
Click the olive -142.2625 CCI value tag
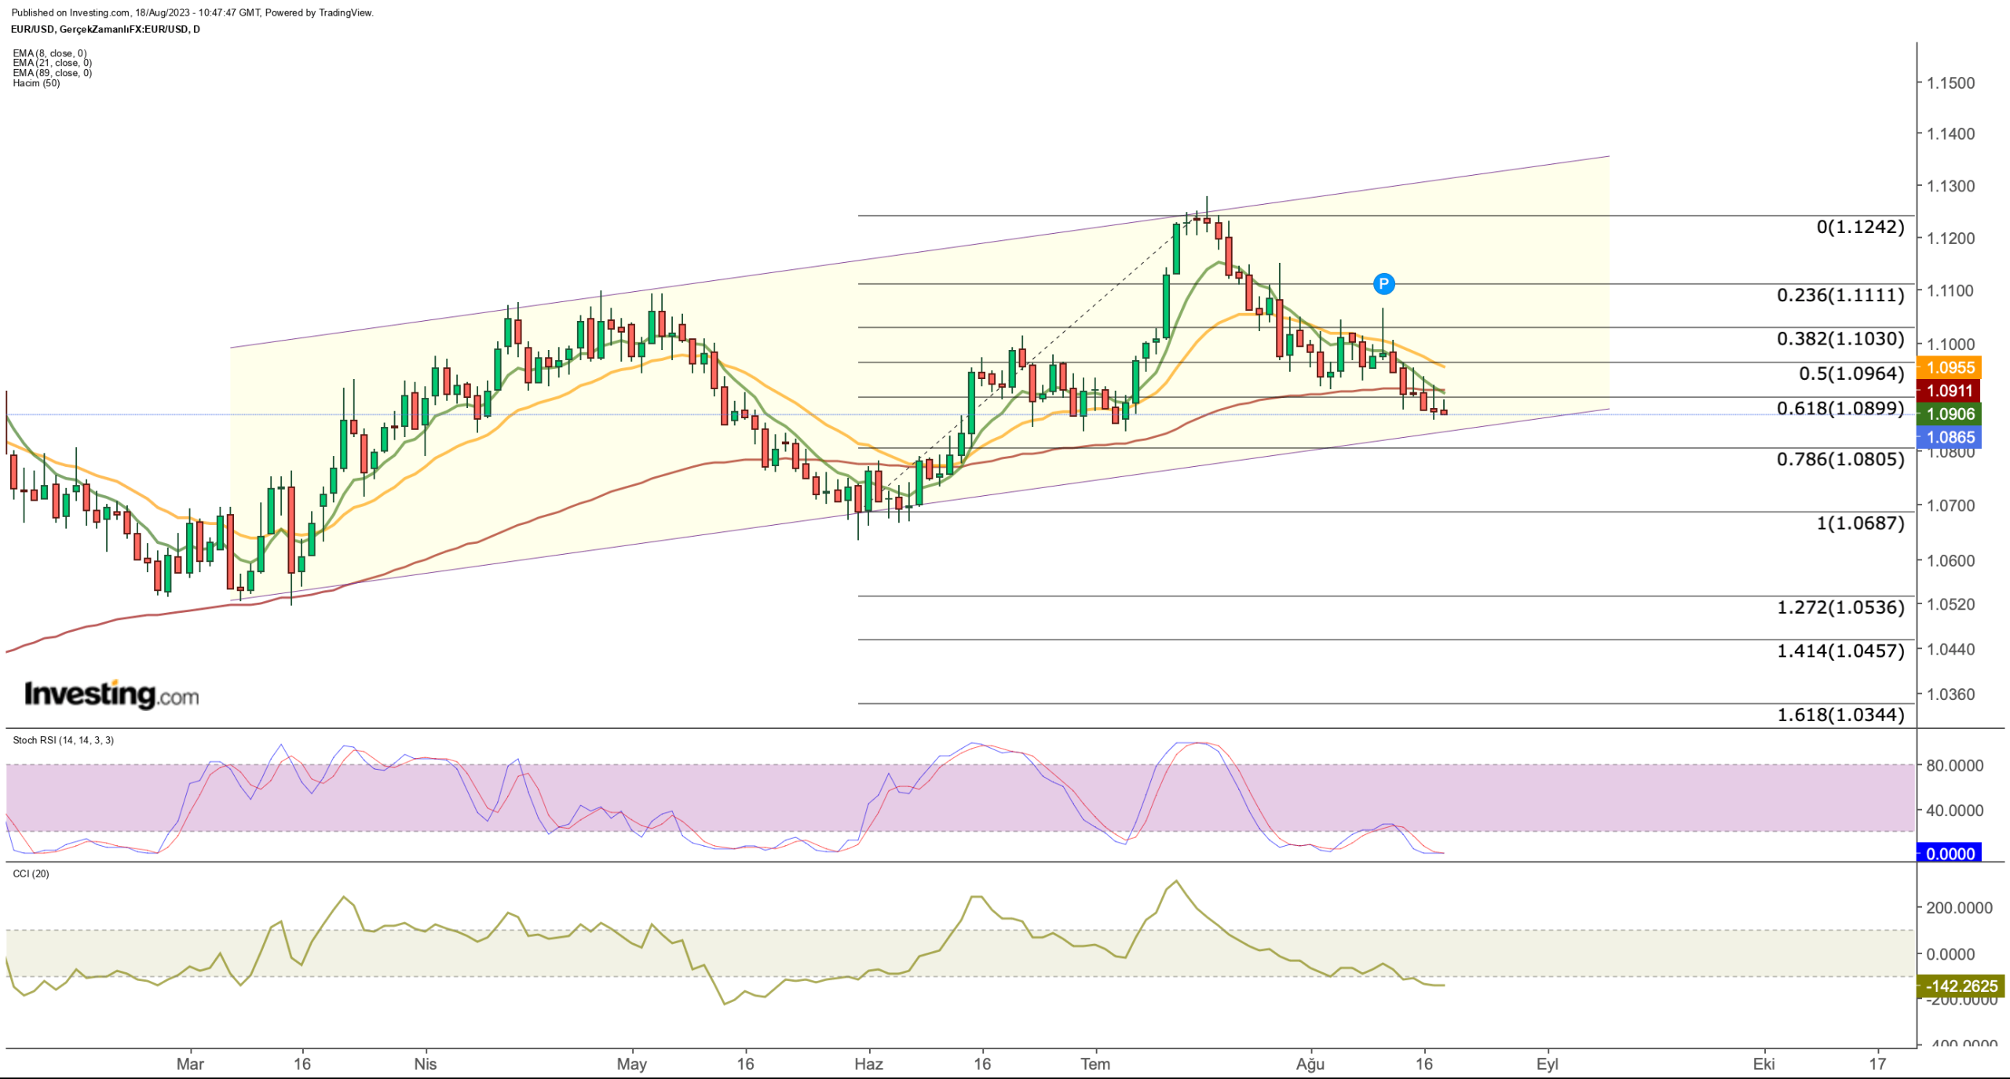(1961, 986)
